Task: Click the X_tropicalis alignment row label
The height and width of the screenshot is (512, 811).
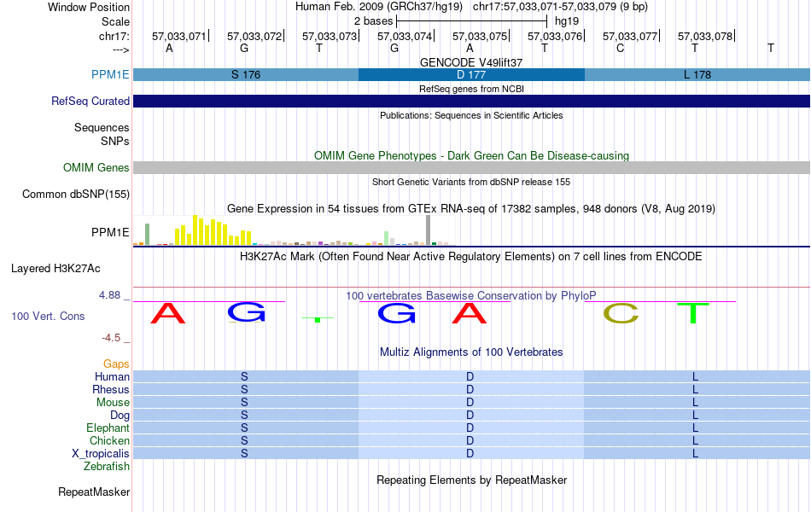Action: (101, 454)
